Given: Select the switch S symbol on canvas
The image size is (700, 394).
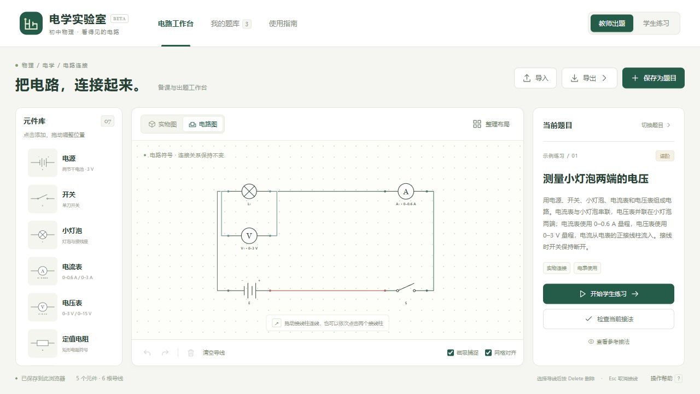Looking at the screenshot, I should click(x=406, y=288).
